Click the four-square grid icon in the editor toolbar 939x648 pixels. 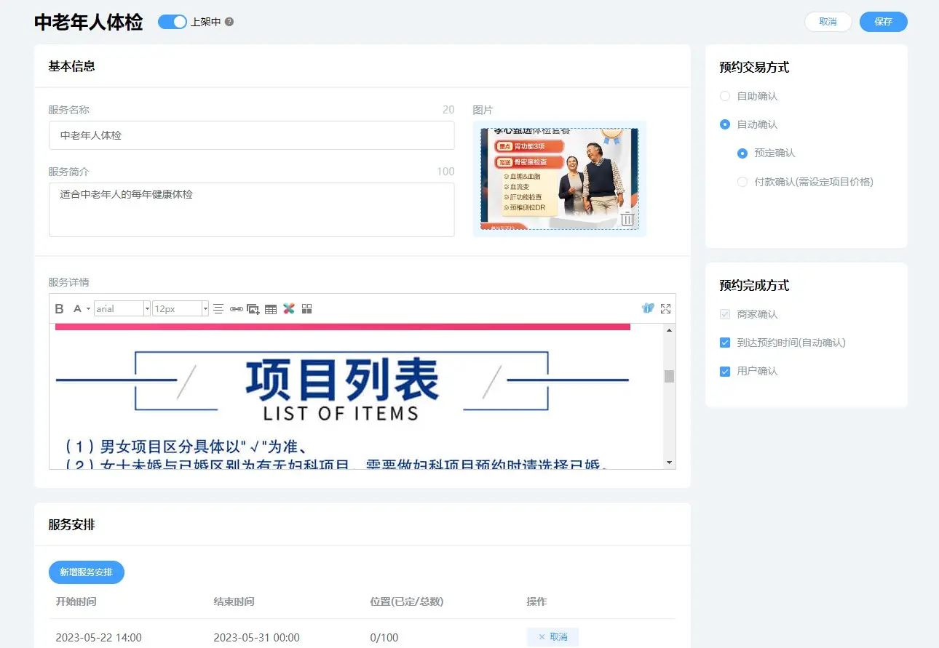click(x=306, y=309)
